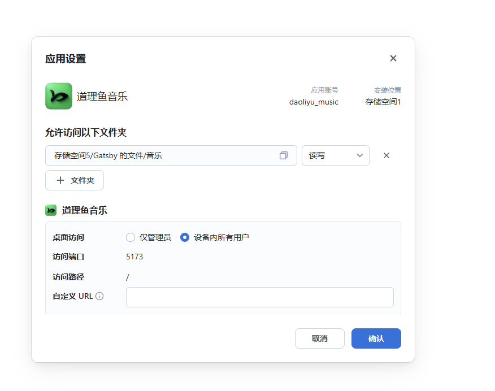Click the info icon next to 自定义 URL
This screenshot has height=391, width=495.
99,296
